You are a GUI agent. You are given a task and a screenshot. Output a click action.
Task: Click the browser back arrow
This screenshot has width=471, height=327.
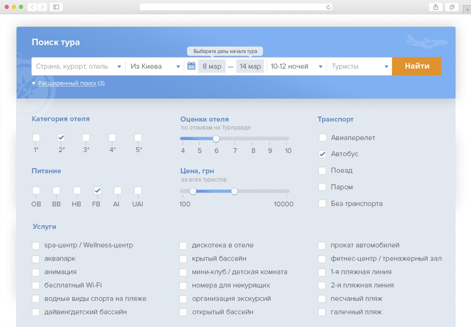(x=32, y=7)
